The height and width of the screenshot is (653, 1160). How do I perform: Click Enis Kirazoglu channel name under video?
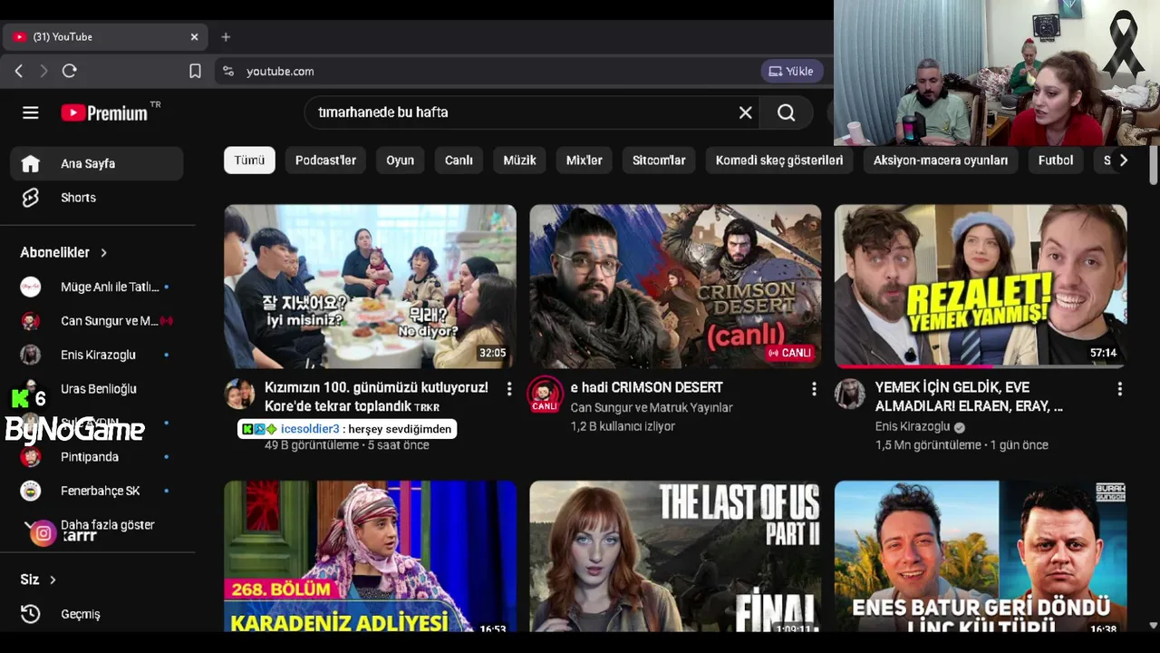pyautogui.click(x=913, y=426)
